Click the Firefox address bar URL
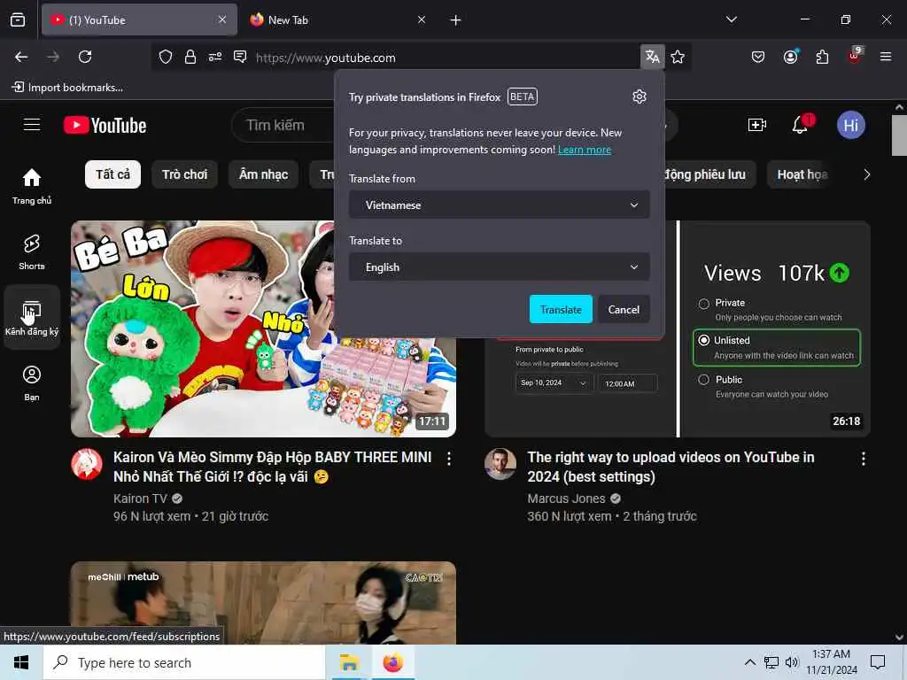This screenshot has width=907, height=680. point(325,58)
